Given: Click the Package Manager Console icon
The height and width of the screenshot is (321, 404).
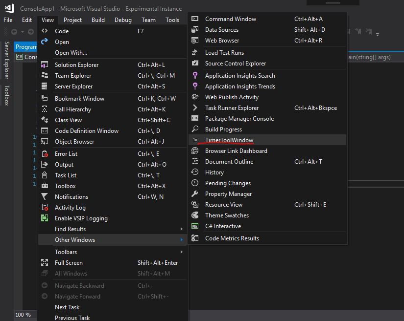Looking at the screenshot, I should tap(195, 118).
